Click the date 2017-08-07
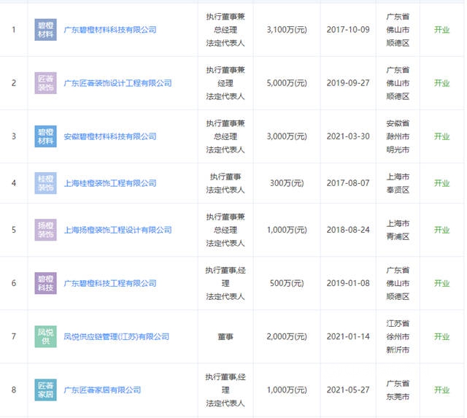Image resolution: width=467 pixels, height=418 pixels. point(348,183)
